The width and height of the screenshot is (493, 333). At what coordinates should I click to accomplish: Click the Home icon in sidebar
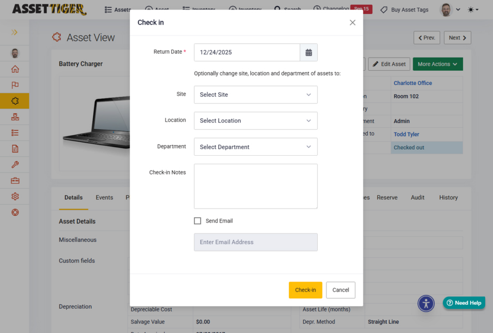(15, 69)
